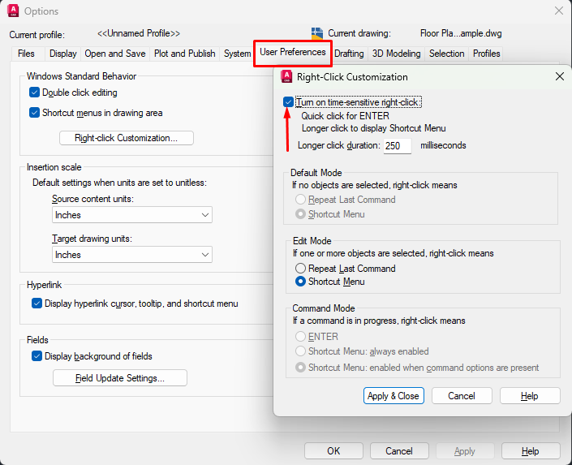Switch to the Display tab
The image size is (572, 465).
[63, 54]
